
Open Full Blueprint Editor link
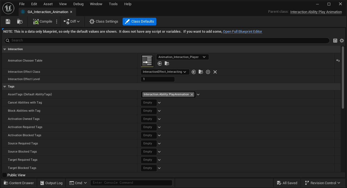[242, 31]
